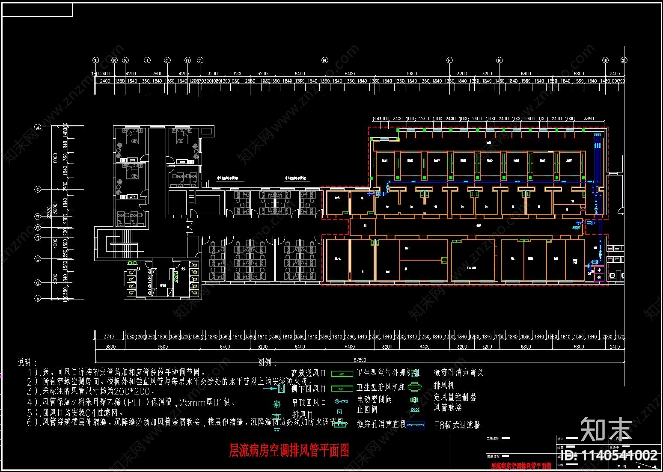Click the 排风口 exhaust outlet legend symbol

[276, 416]
